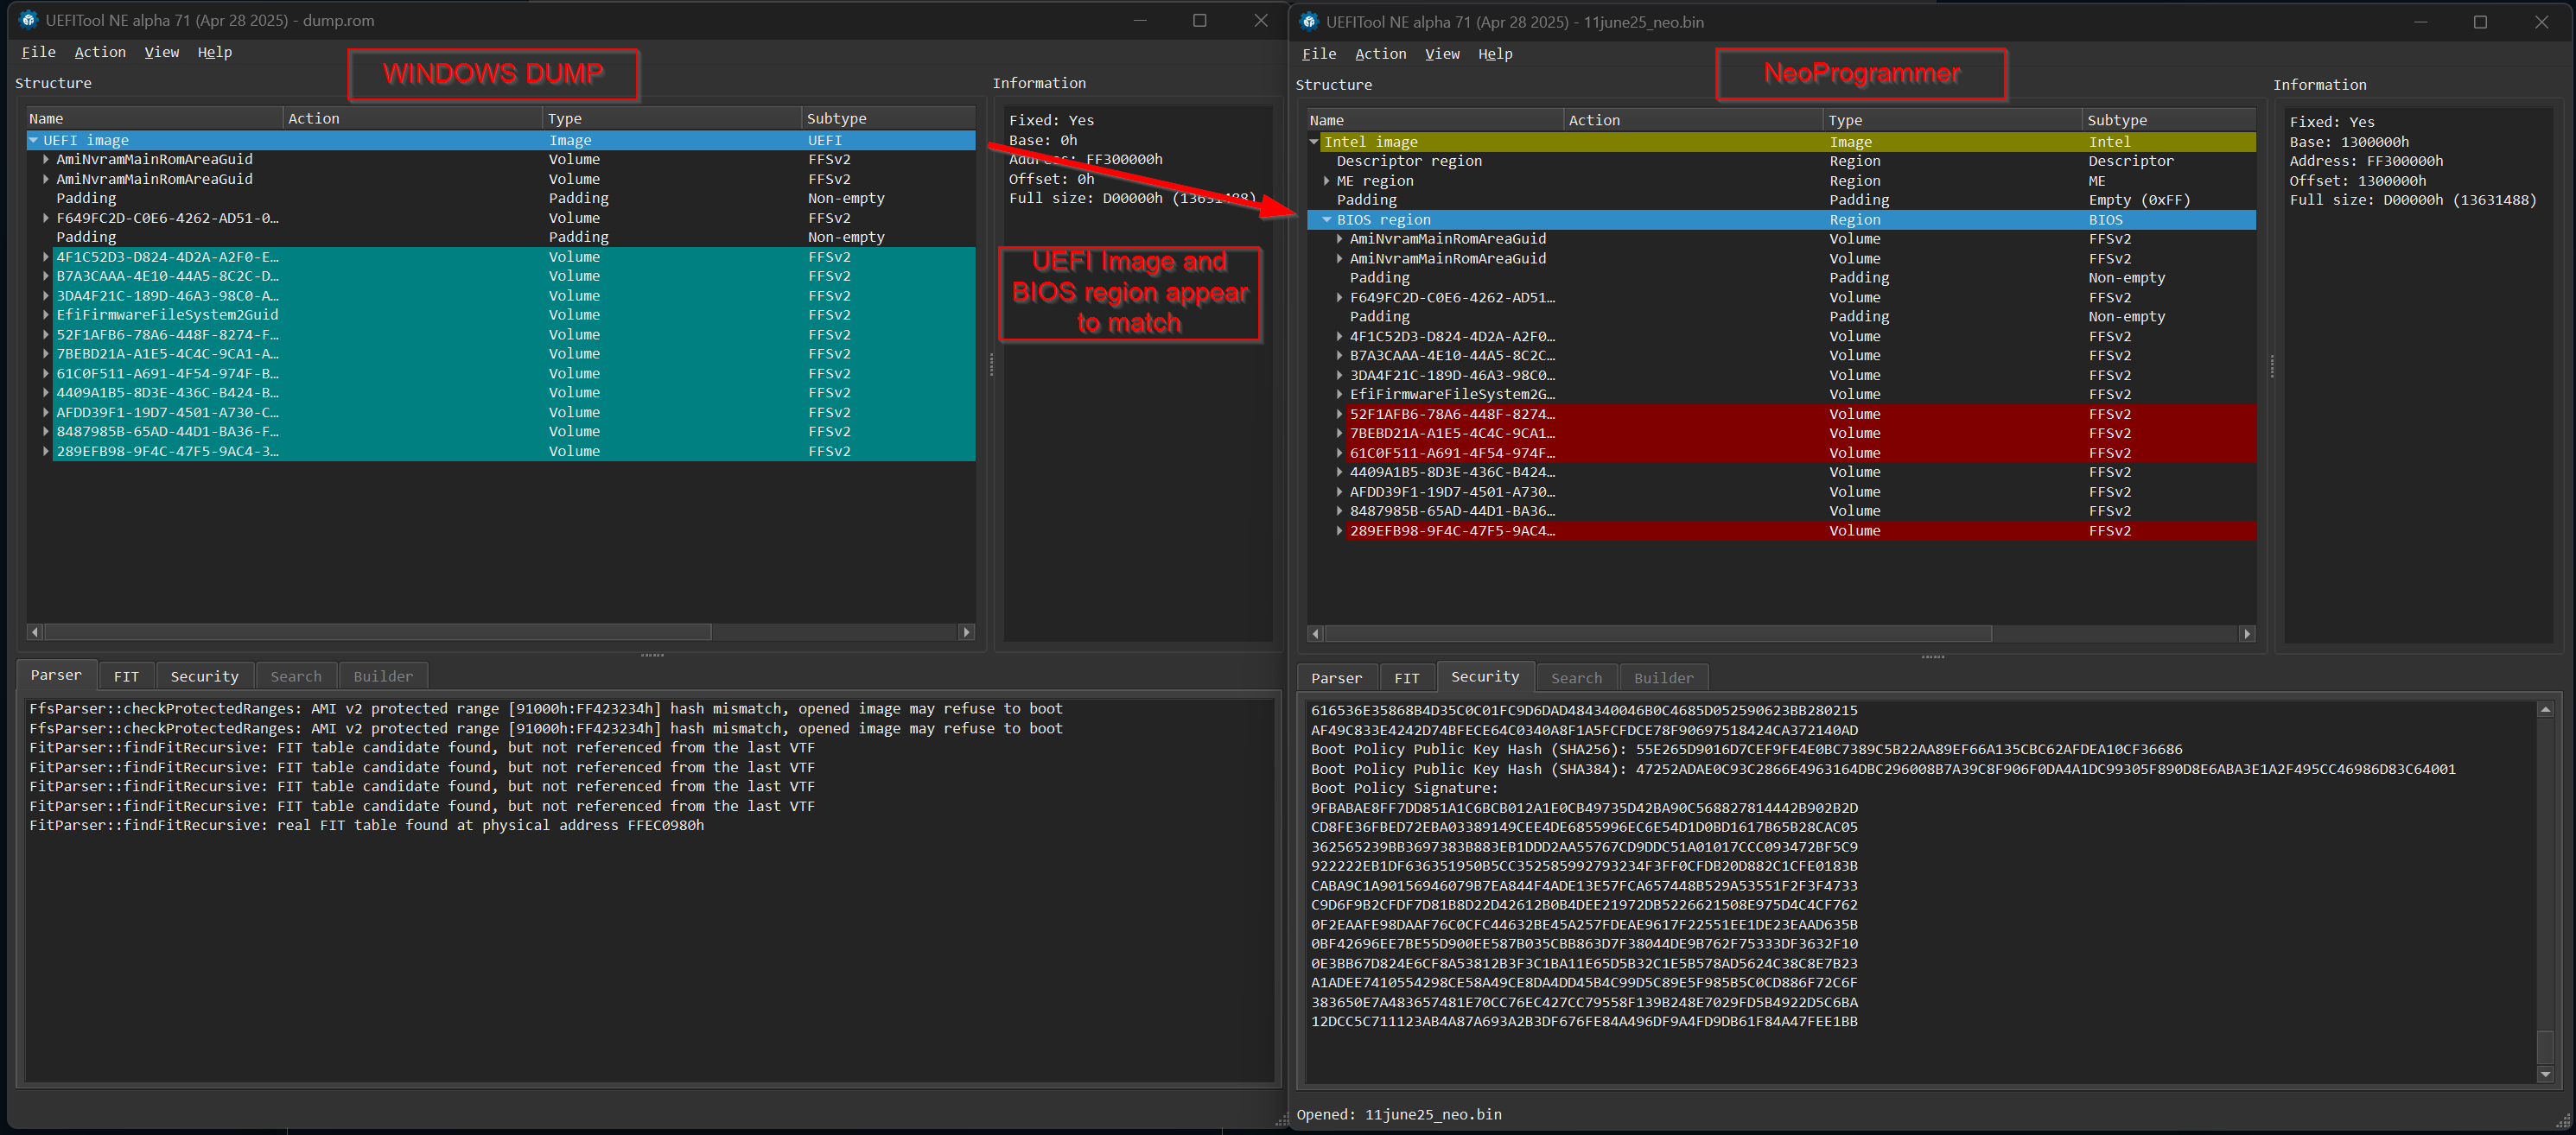The image size is (2576, 1135).
Task: Select AFDD39F1-19D7-4501-A730-C volume in dump.rom
Action: [501, 413]
